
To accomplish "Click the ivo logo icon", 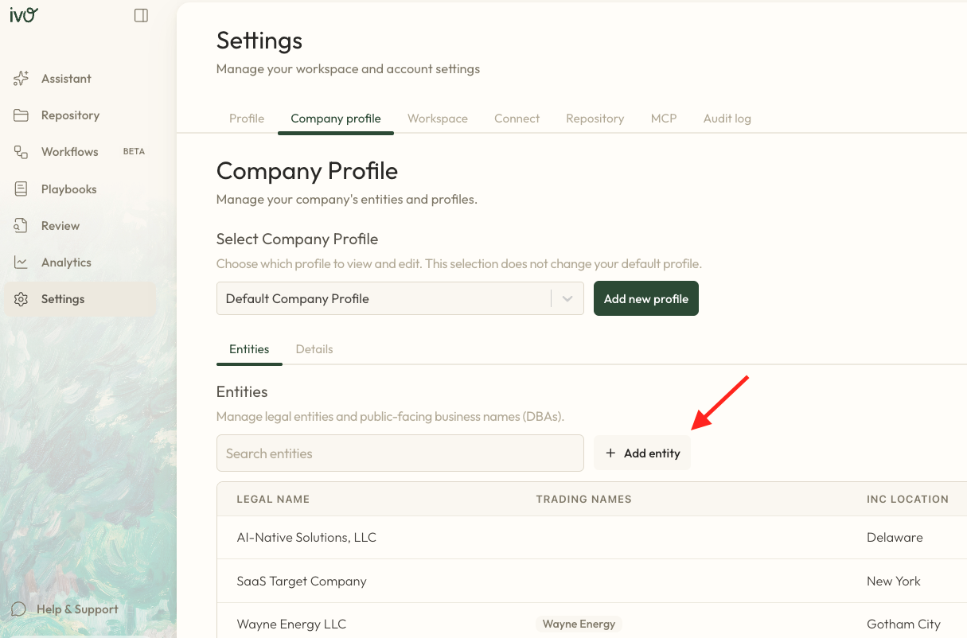I will (24, 14).
